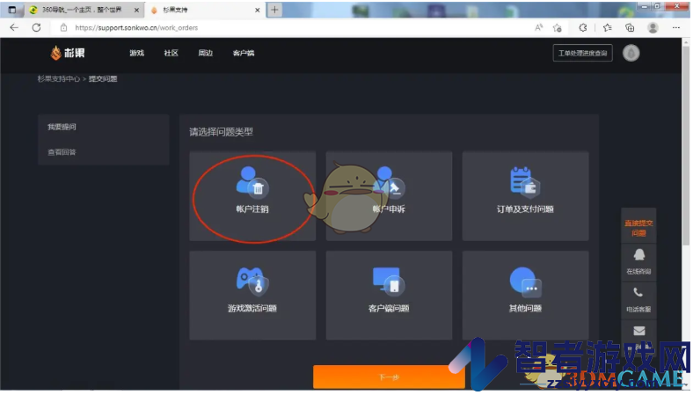Open the browser extensions icon

[x=583, y=27]
